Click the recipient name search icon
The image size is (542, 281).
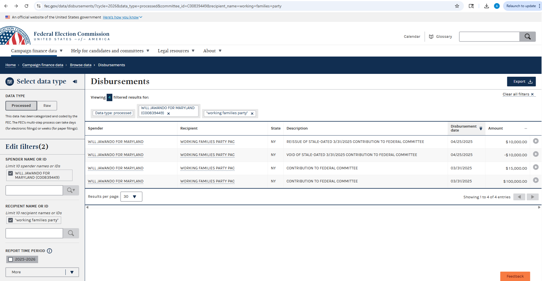pos(71,233)
